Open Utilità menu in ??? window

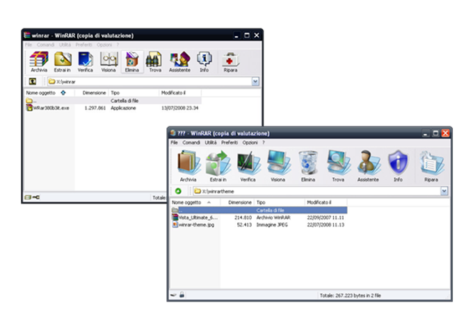pos(211,142)
